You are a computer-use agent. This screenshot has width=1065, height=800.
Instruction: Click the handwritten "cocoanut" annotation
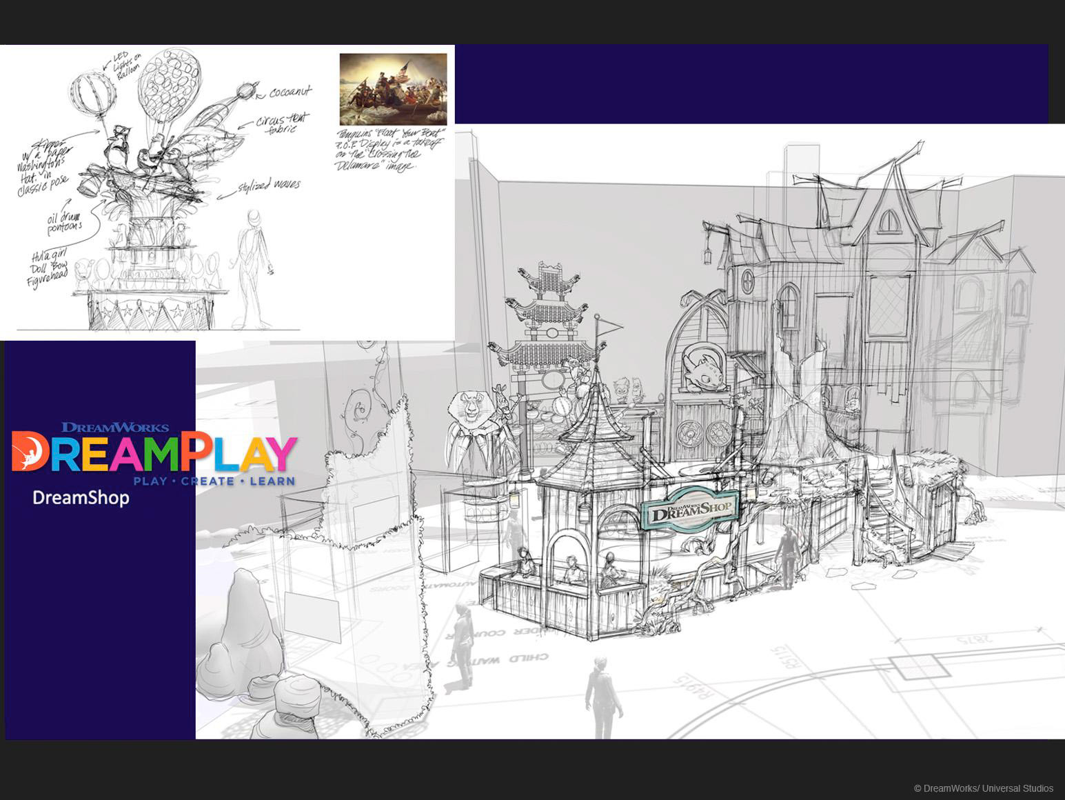(290, 92)
